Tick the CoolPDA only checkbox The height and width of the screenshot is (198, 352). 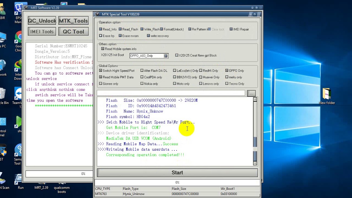[x=142, y=77]
